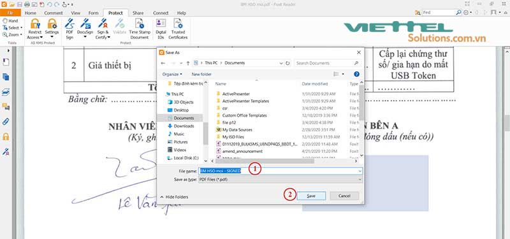Click in the File name field
Screen dimensions: 510x239
click(x=280, y=171)
